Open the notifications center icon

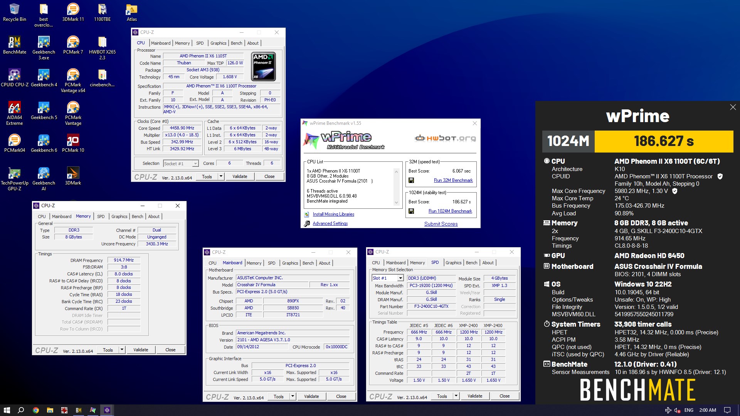coord(727,410)
